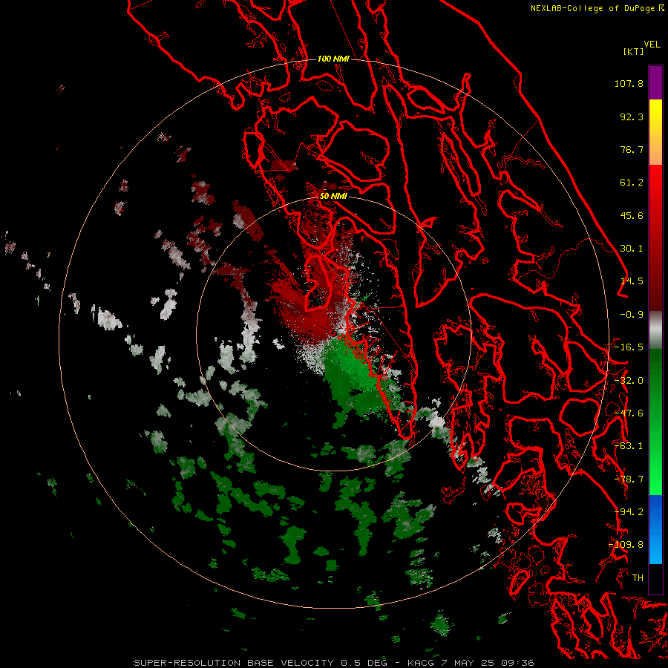This screenshot has height=668, width=668.
Task: Click the VEL legend title
Action: click(x=652, y=45)
